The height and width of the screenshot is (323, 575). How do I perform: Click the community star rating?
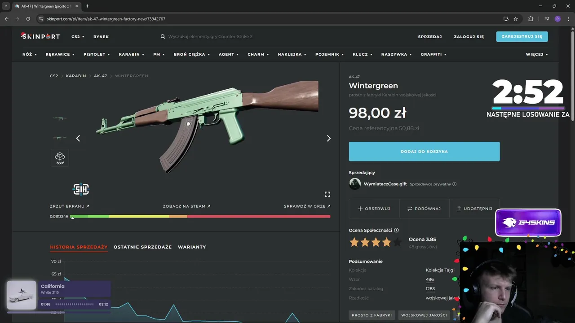[376, 243]
